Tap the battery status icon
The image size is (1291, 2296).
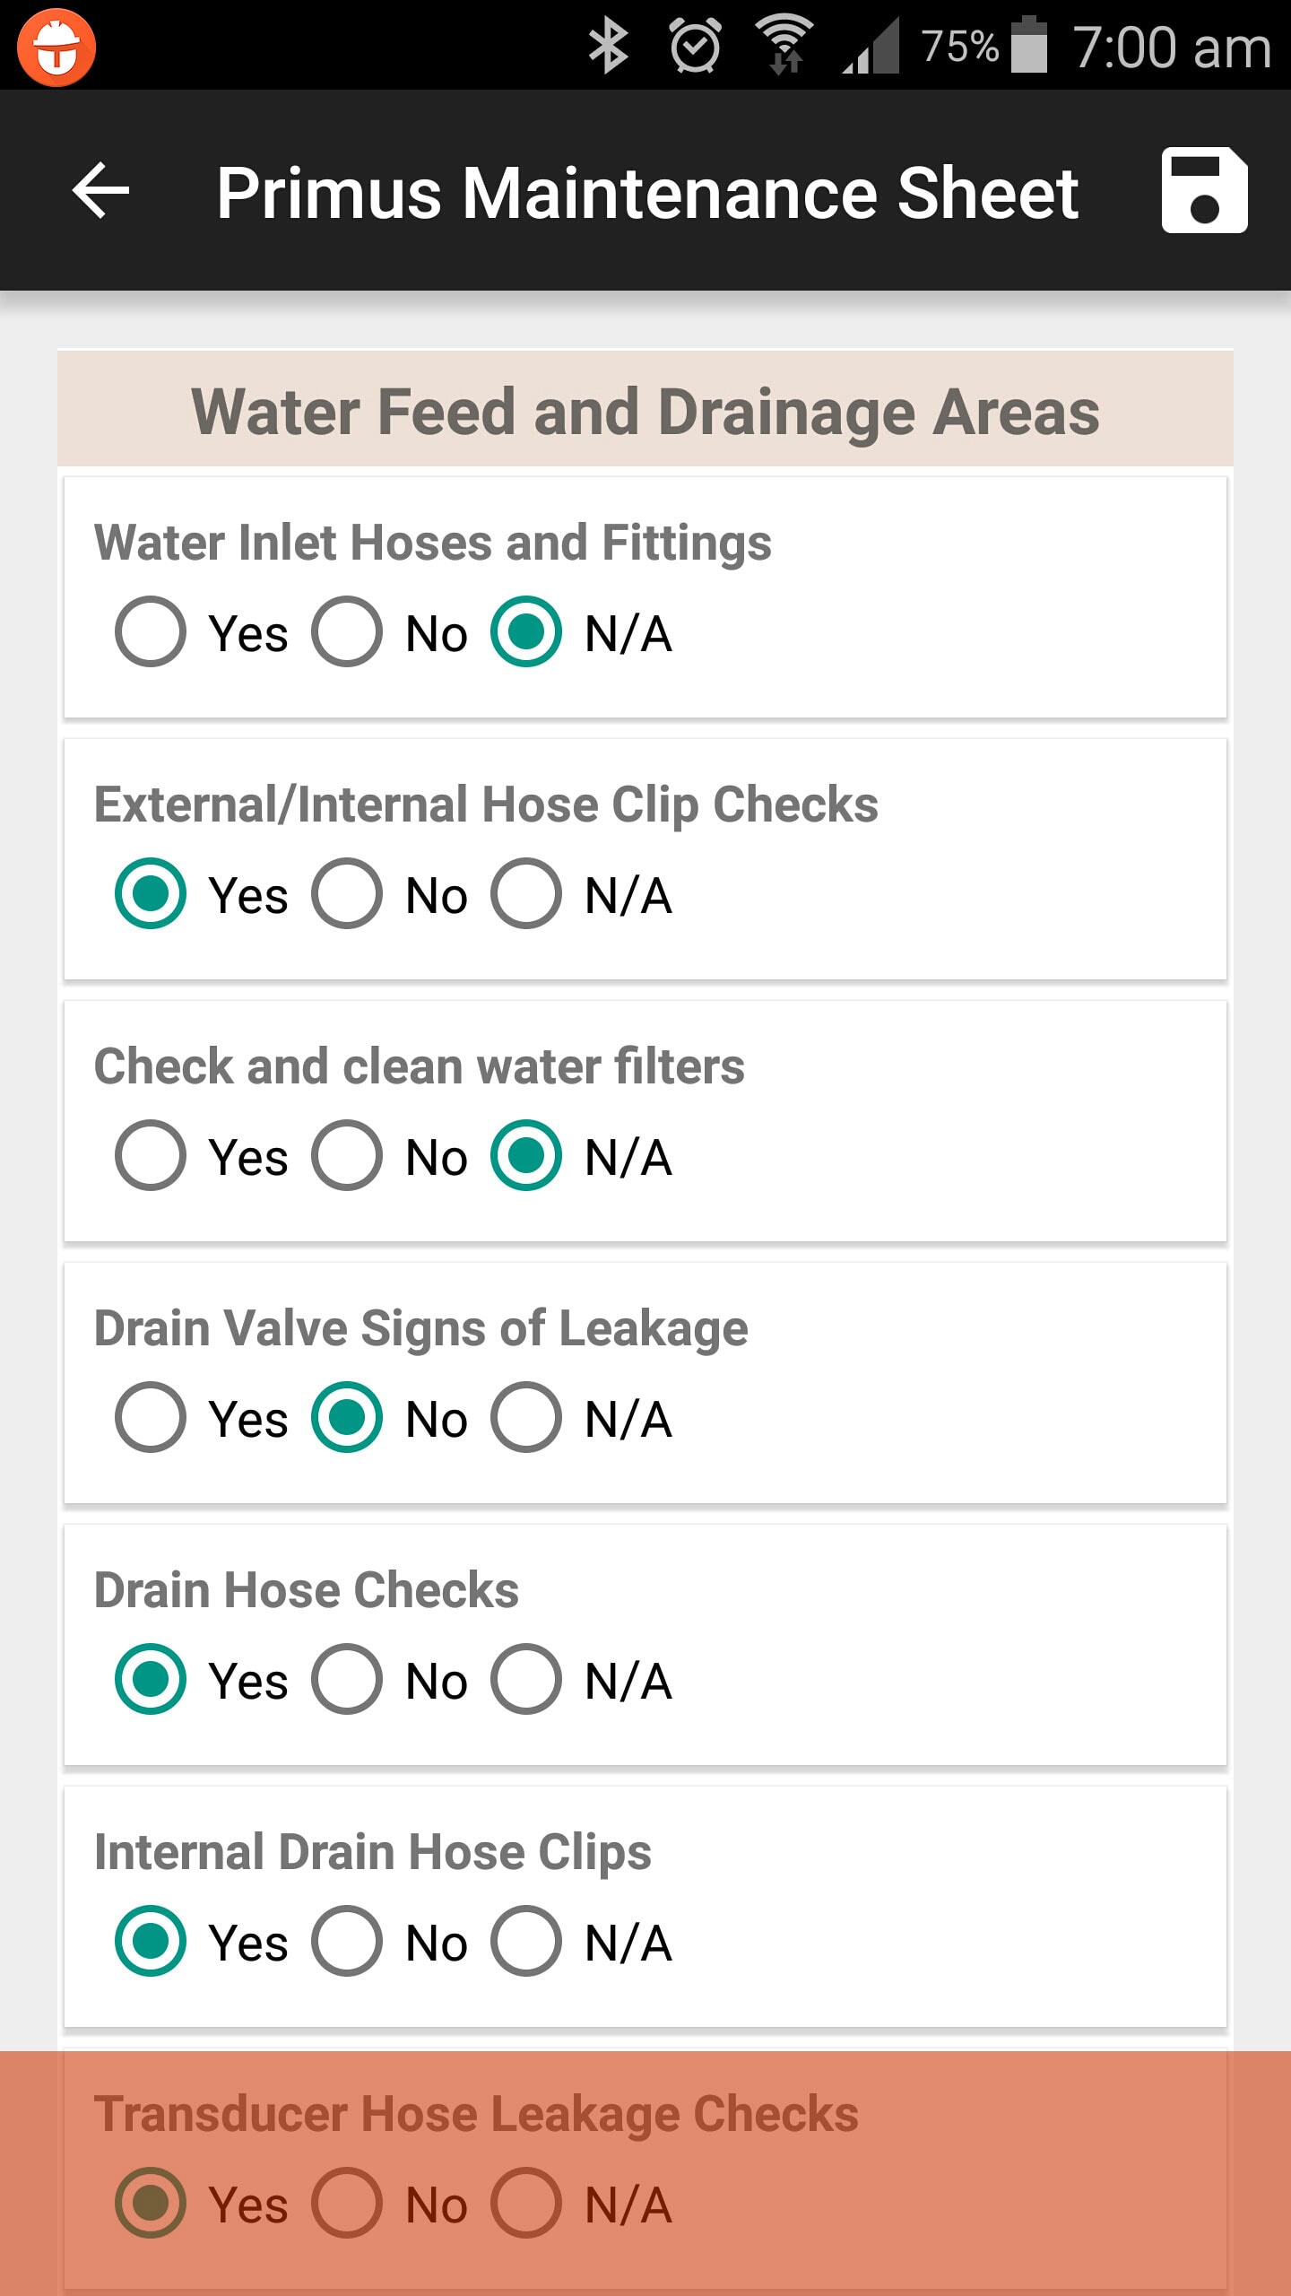click(x=1029, y=45)
